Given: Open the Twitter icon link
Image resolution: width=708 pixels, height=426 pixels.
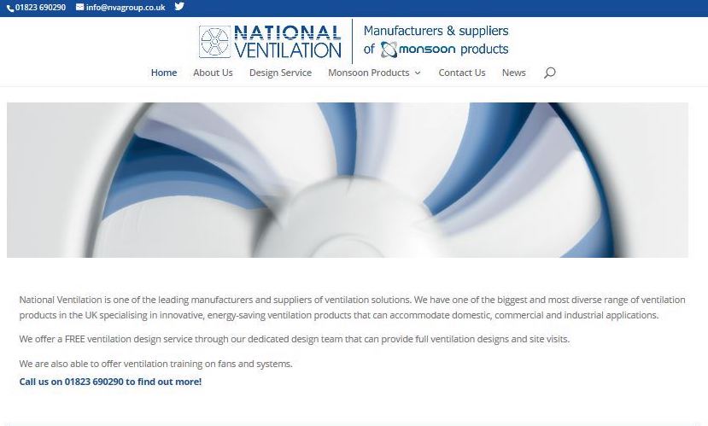Looking at the screenshot, I should (x=179, y=7).
